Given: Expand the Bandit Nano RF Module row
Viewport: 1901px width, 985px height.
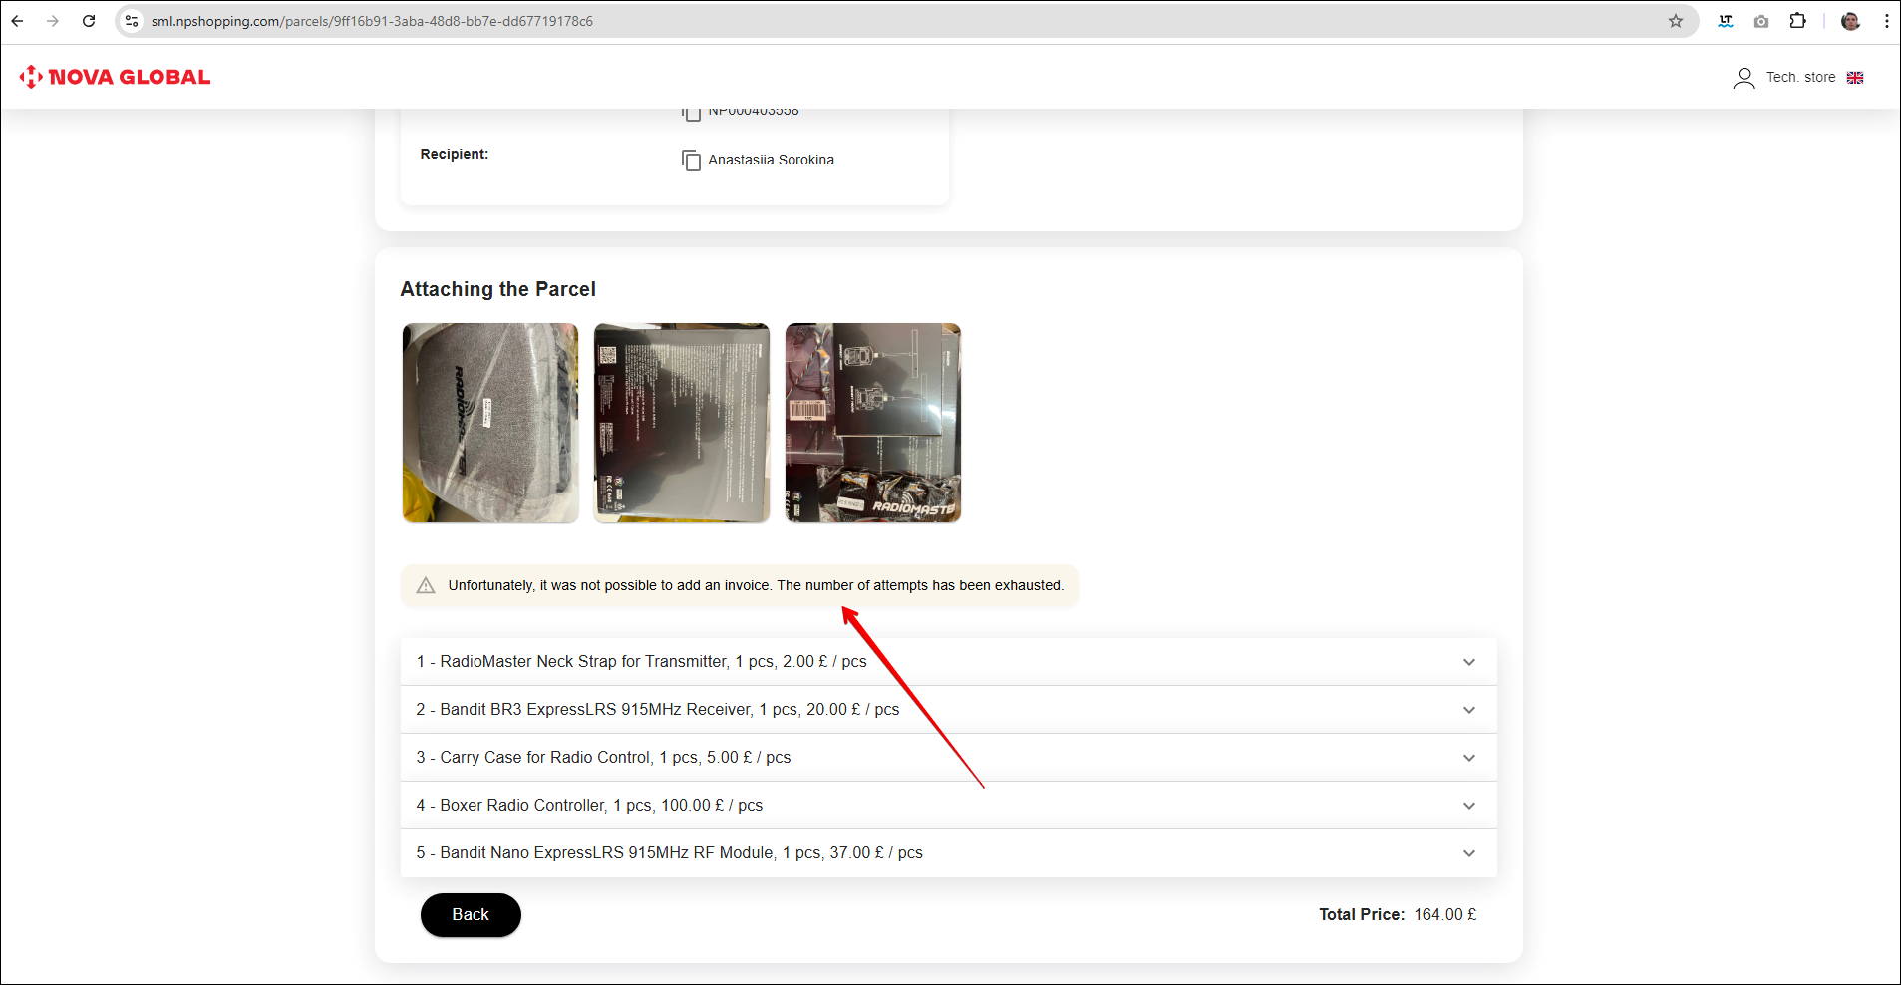Looking at the screenshot, I should tap(1468, 853).
